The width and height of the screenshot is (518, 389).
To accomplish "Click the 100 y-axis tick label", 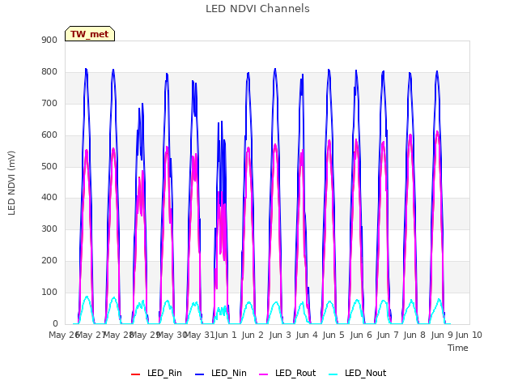I will pyautogui.click(x=49, y=292).
